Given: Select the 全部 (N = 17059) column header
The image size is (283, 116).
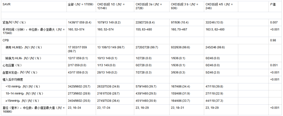Looking at the screenshot, I should (x=81, y=5).
